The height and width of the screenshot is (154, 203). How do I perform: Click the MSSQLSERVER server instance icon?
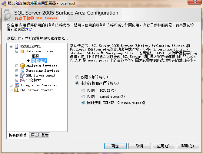click(17, 46)
